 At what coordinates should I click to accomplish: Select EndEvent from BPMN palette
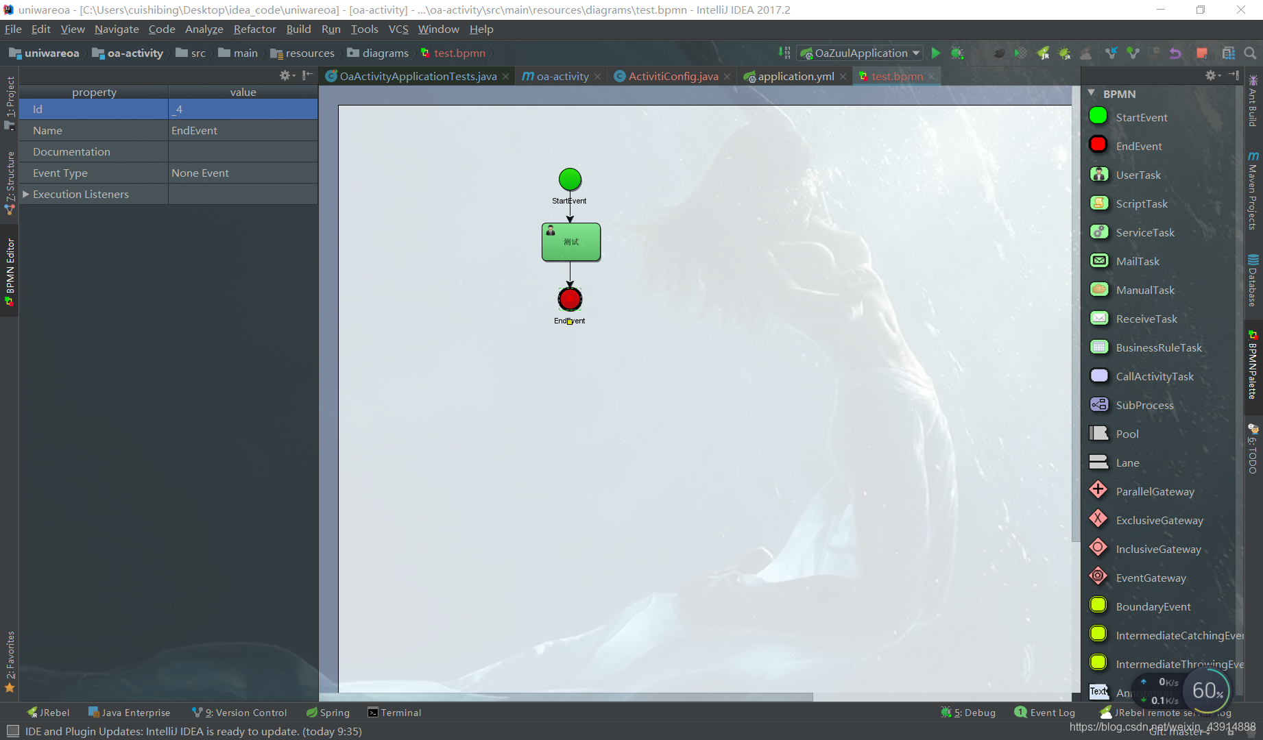click(x=1125, y=146)
